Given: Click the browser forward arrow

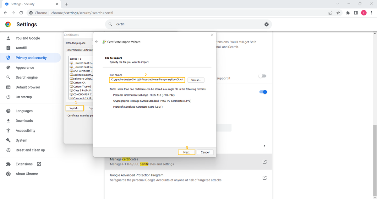Looking at the screenshot, I should click(x=13, y=13).
